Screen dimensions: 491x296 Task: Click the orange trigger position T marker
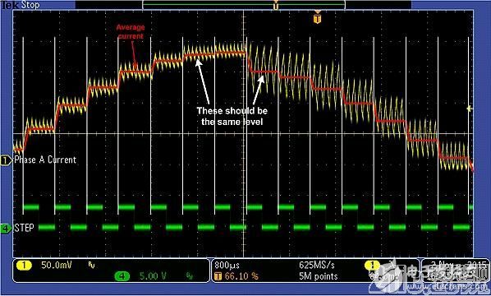(x=317, y=19)
